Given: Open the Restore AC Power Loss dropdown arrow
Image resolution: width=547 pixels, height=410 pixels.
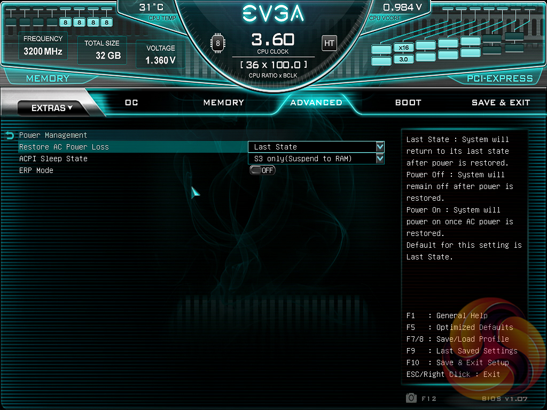Looking at the screenshot, I should tap(380, 147).
